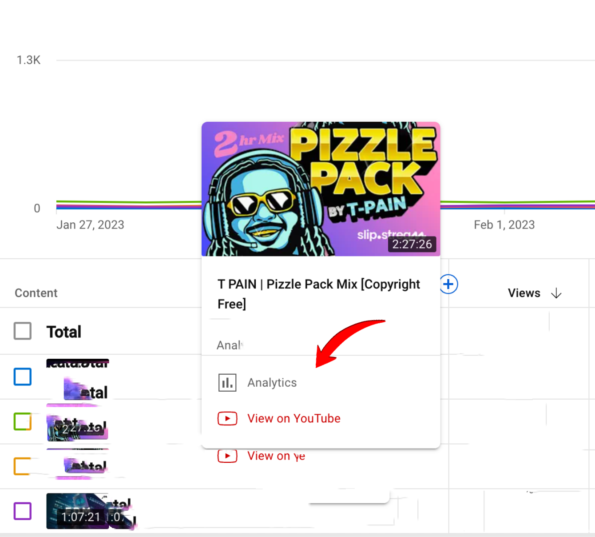This screenshot has width=595, height=537.
Task: Click the blue plus add-metric icon
Action: [448, 284]
